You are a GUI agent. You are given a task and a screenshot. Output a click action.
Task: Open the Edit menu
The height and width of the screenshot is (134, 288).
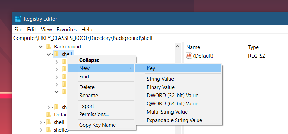[32, 30]
